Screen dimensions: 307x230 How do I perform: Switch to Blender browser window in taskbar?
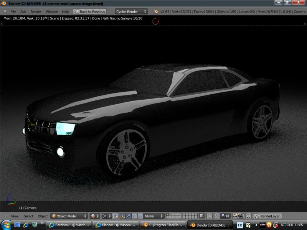[x=116, y=225]
